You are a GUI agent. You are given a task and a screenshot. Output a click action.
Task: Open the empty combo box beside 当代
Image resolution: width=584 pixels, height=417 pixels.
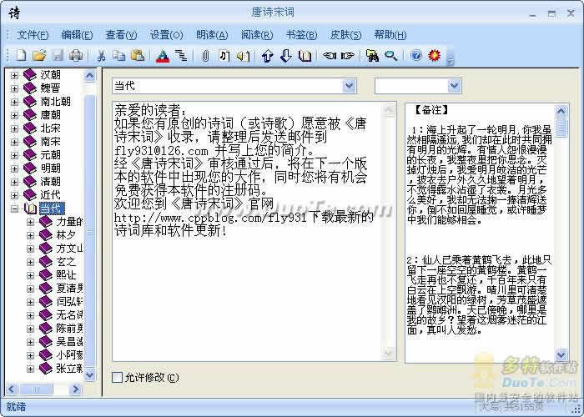[x=454, y=86]
